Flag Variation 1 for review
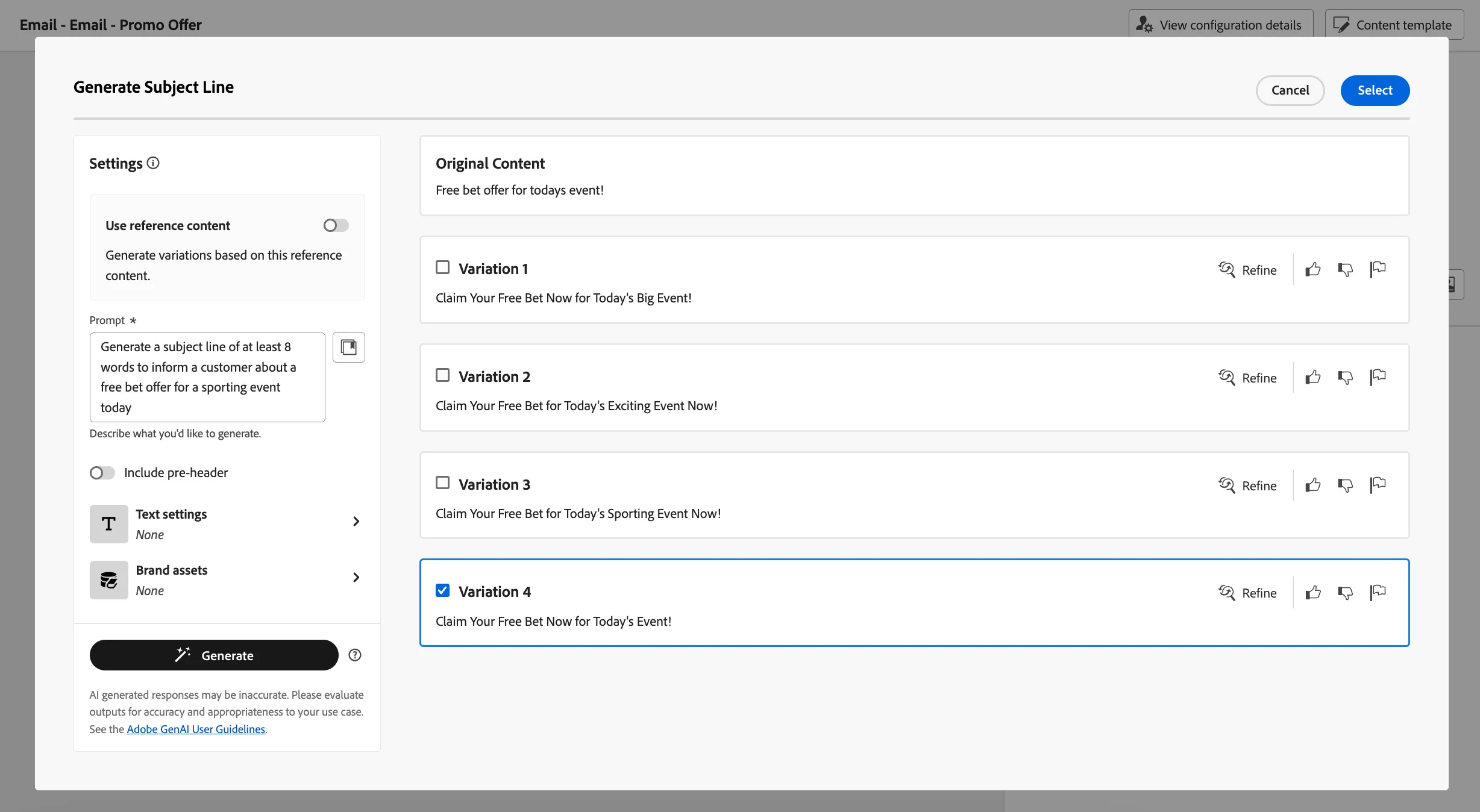This screenshot has width=1480, height=812. tap(1378, 269)
